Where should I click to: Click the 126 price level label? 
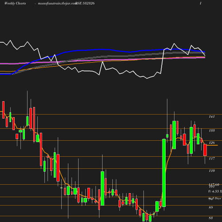(212, 143)
